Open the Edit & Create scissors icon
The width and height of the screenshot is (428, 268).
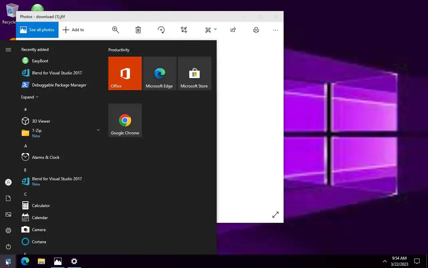pos(208,30)
